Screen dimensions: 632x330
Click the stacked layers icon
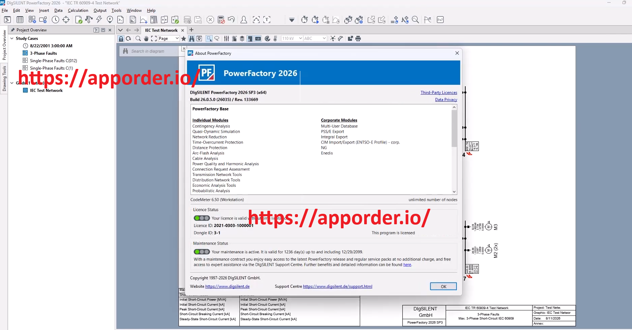(x=242, y=39)
